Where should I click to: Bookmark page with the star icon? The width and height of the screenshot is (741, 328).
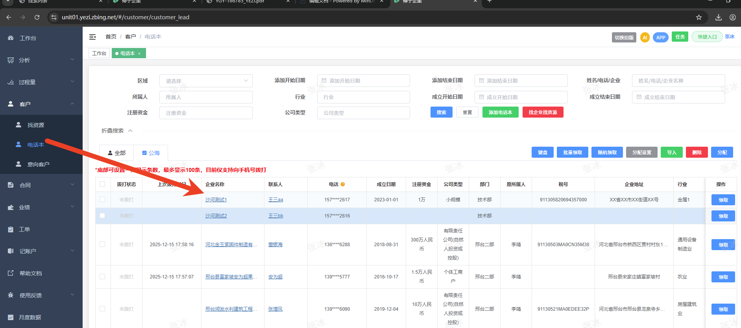pyautogui.click(x=699, y=17)
